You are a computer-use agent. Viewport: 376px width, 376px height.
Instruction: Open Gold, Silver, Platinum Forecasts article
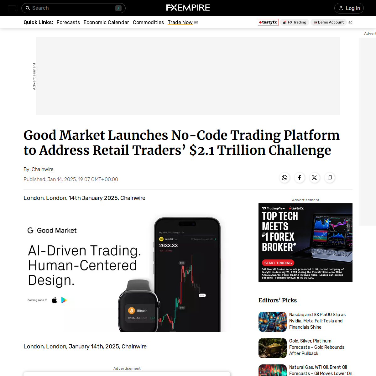click(317, 347)
